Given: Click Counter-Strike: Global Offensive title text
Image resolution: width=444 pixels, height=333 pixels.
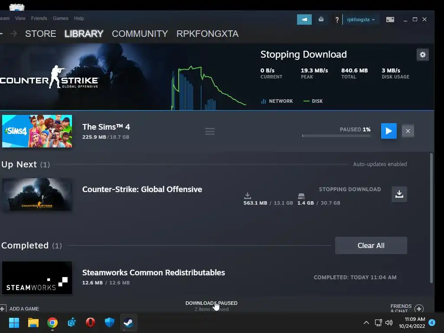Looking at the screenshot, I should pyautogui.click(x=142, y=189).
